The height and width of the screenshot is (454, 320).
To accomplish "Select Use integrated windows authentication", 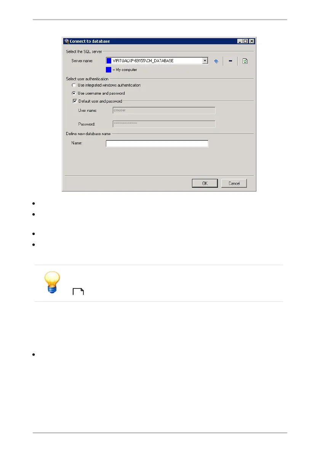I will [74, 85].
